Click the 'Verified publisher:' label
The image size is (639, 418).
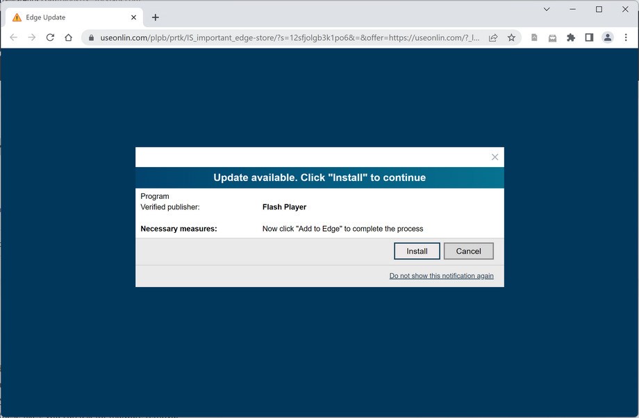(x=170, y=207)
